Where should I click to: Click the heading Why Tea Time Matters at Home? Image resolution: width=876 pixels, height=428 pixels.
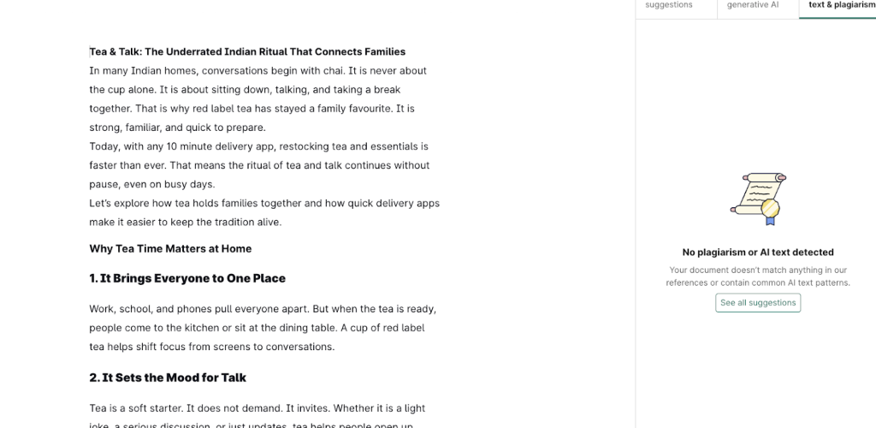[x=170, y=249]
